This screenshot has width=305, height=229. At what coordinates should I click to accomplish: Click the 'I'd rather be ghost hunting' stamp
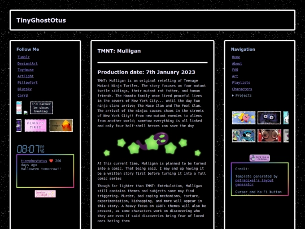click(x=41, y=107)
